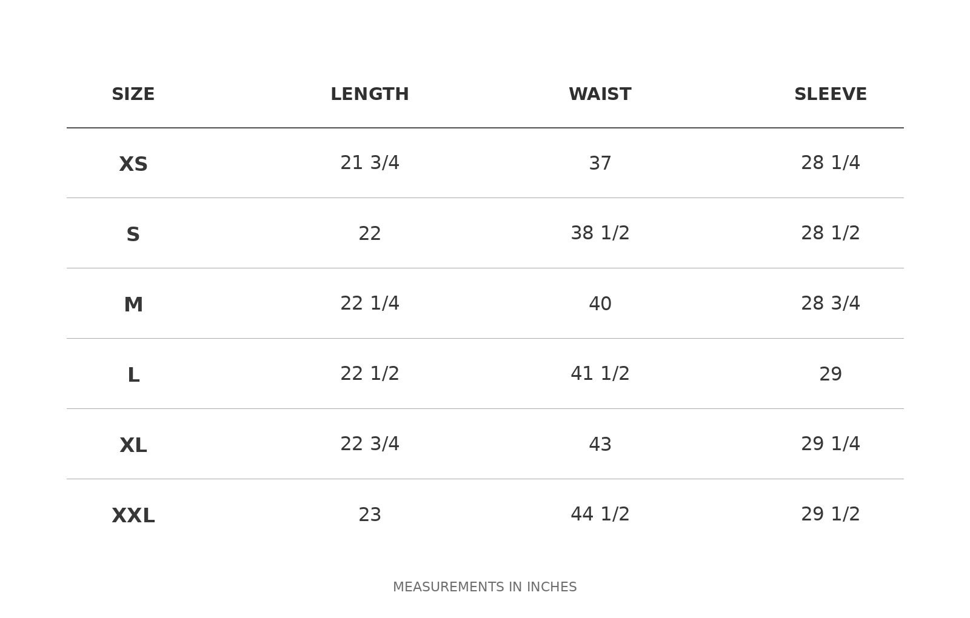
Task: Click the LENGTH column header
Action: click(370, 95)
